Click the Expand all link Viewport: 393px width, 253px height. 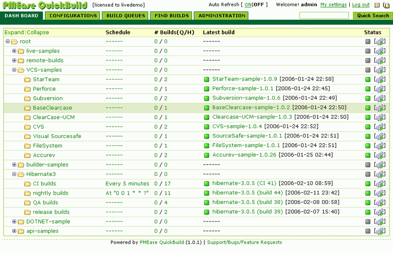pos(14,32)
